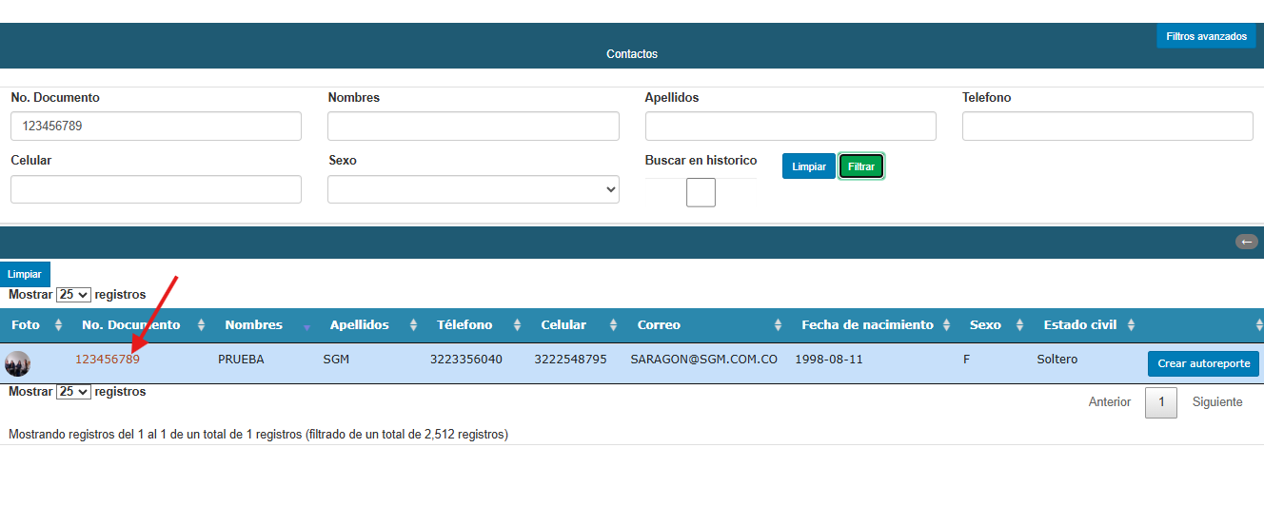Open the top Mostrar registros selector
The image size is (1264, 526).
(73, 295)
